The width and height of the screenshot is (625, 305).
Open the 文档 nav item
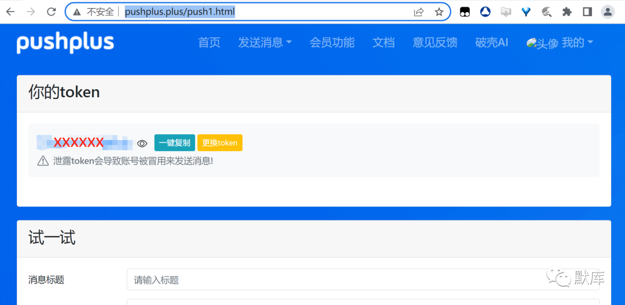384,42
